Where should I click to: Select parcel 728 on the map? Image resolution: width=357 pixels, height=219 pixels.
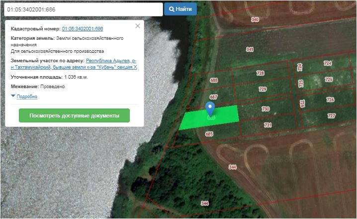(260, 73)
